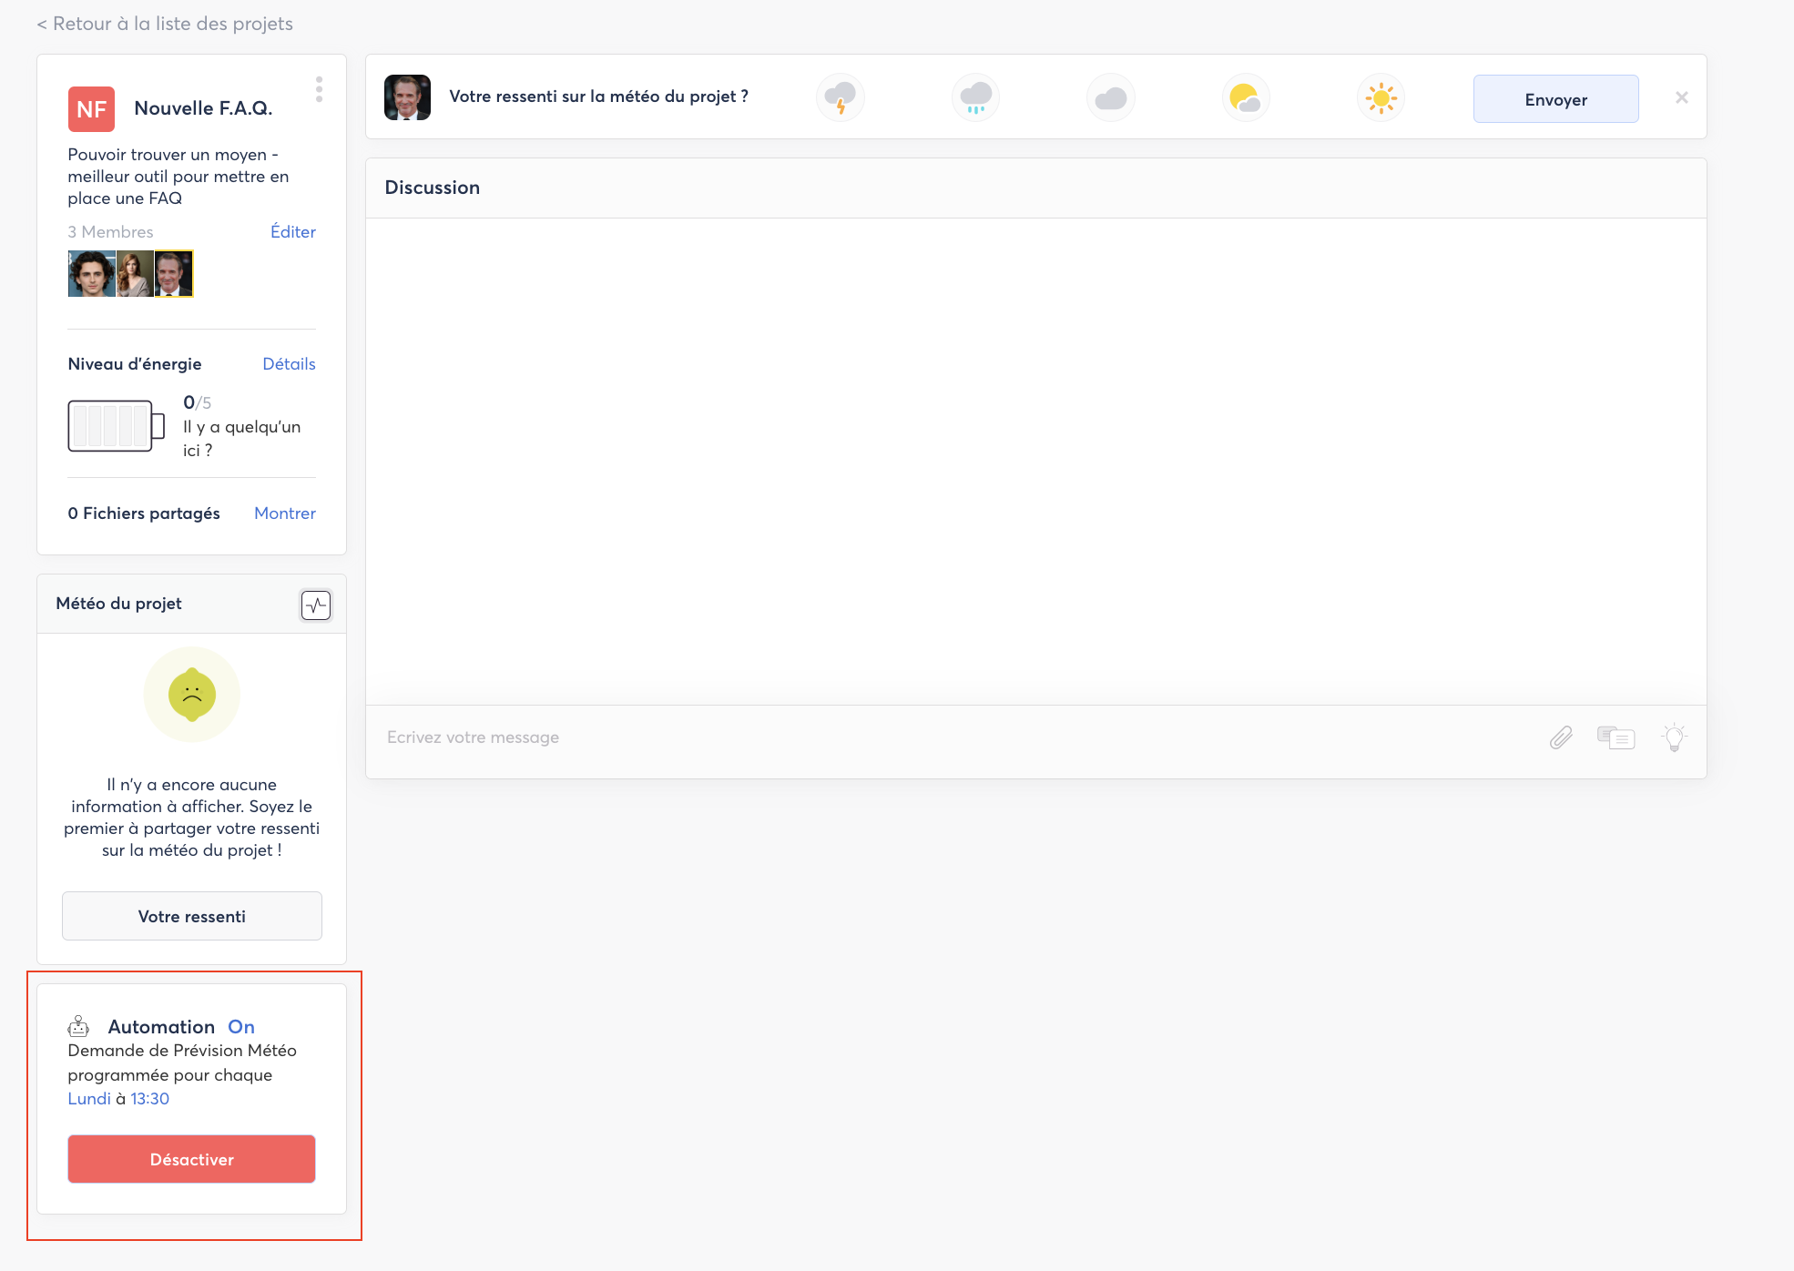The width and height of the screenshot is (1794, 1271).
Task: Select the full sun weather icon
Action: [x=1381, y=97]
